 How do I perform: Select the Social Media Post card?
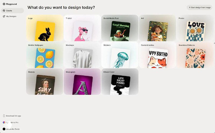(120, 28)
